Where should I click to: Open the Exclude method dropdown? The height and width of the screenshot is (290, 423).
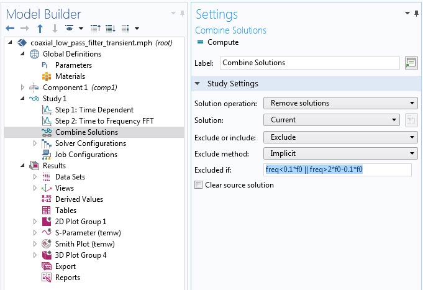point(340,153)
